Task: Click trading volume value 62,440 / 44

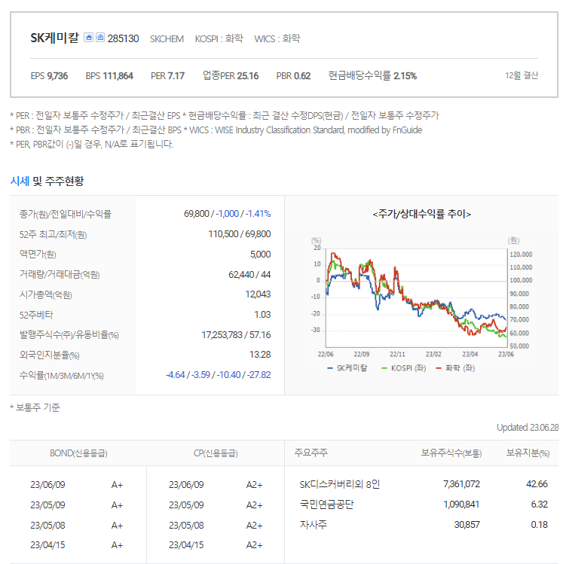Action: (249, 274)
